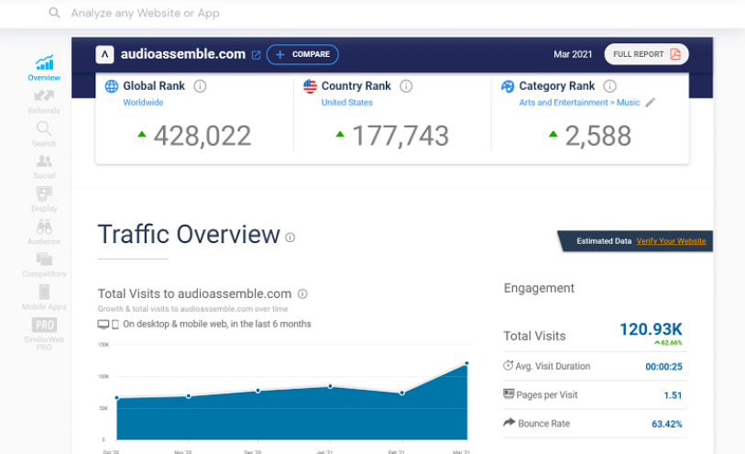745x454 pixels.
Task: Show info tooltip for Country Rank
Action: coord(406,86)
